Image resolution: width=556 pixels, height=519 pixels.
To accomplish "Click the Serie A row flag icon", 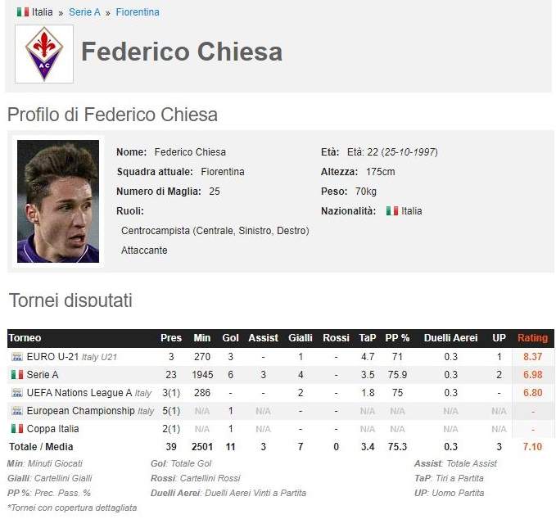I will point(17,375).
